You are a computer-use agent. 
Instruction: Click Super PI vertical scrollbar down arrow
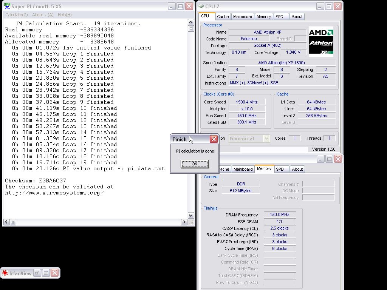[191, 216]
